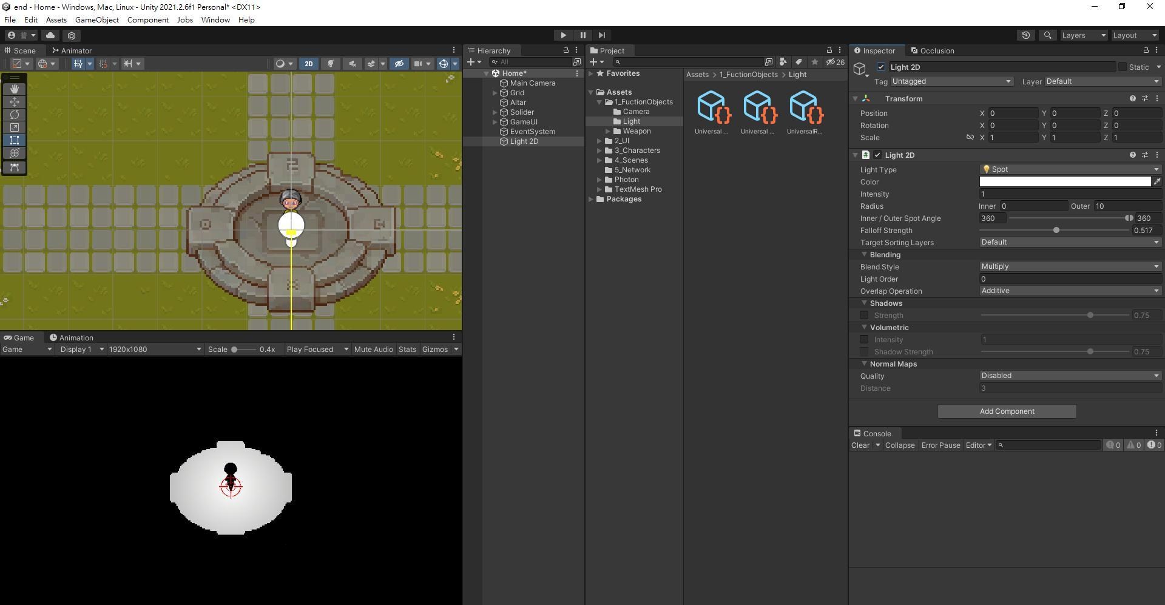Select the Move tool in Scene
The width and height of the screenshot is (1165, 605).
[15, 101]
